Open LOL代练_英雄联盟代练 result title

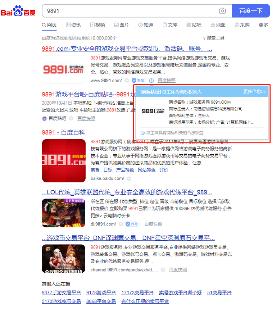coord(127,192)
